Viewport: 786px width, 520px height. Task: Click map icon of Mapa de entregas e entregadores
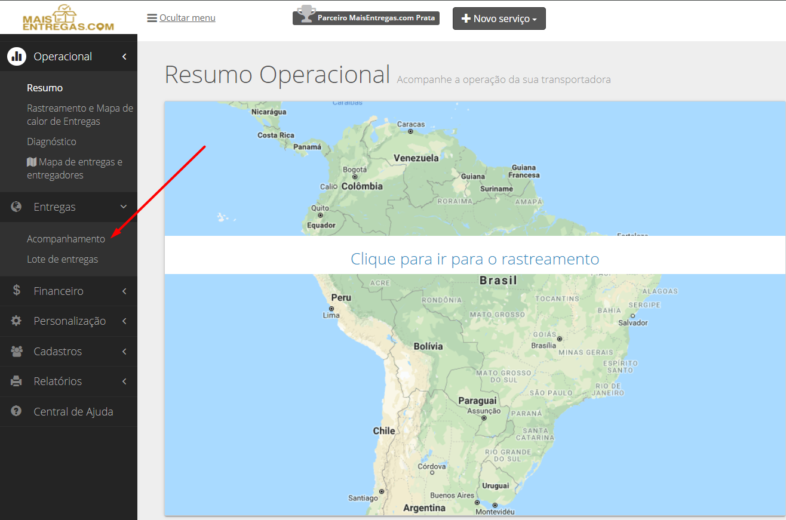tap(32, 162)
